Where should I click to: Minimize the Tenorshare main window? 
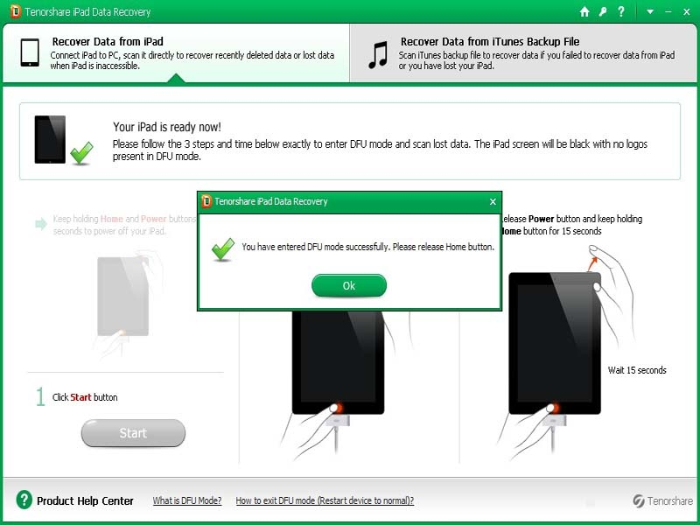[x=668, y=12]
